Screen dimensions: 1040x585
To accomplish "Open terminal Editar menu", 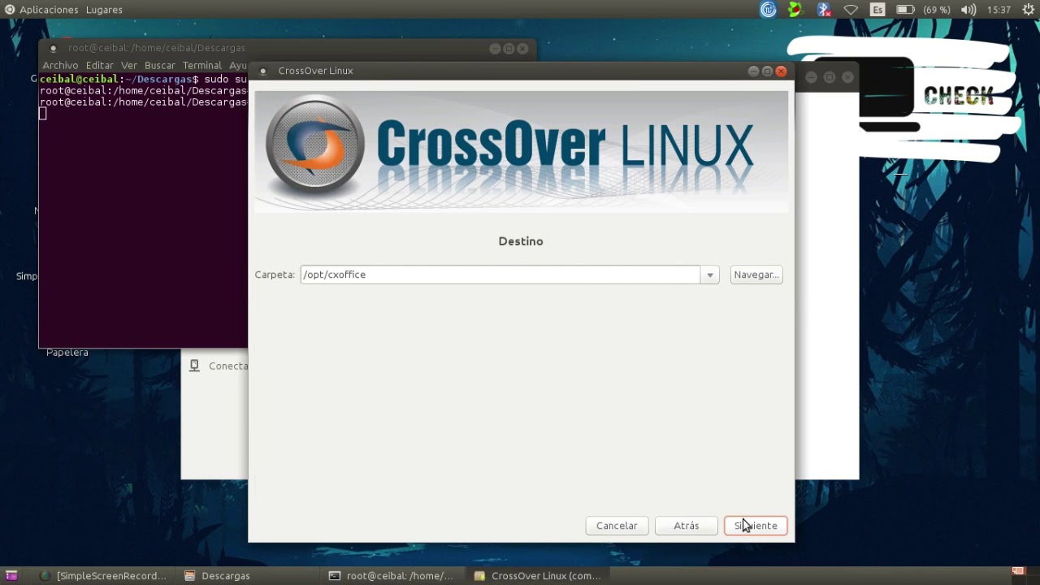I will (100, 65).
